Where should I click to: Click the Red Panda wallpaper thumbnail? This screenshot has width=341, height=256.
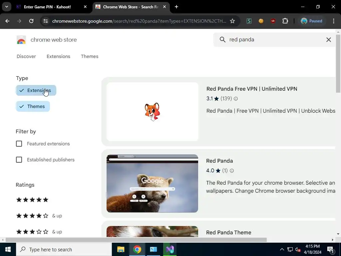click(x=152, y=184)
